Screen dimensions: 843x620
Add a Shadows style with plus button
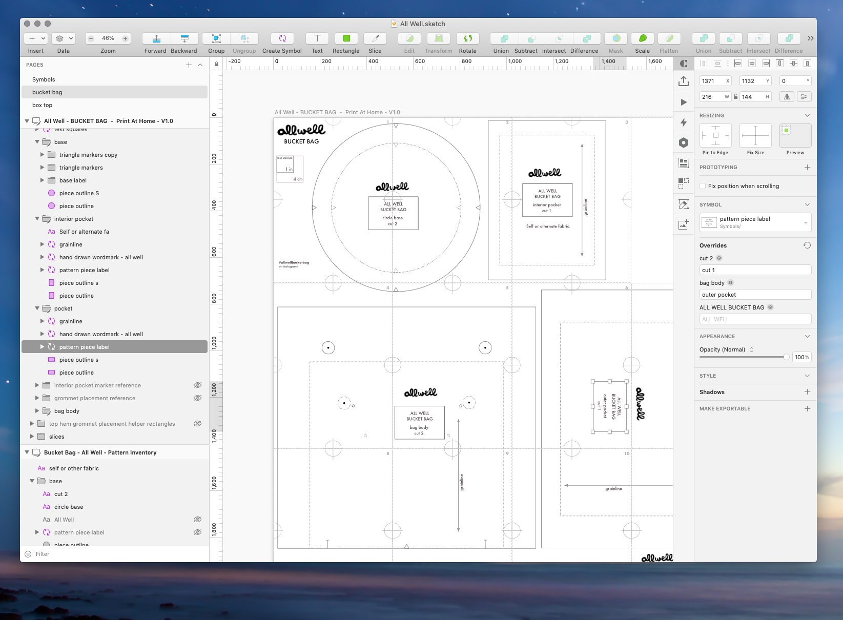point(807,392)
